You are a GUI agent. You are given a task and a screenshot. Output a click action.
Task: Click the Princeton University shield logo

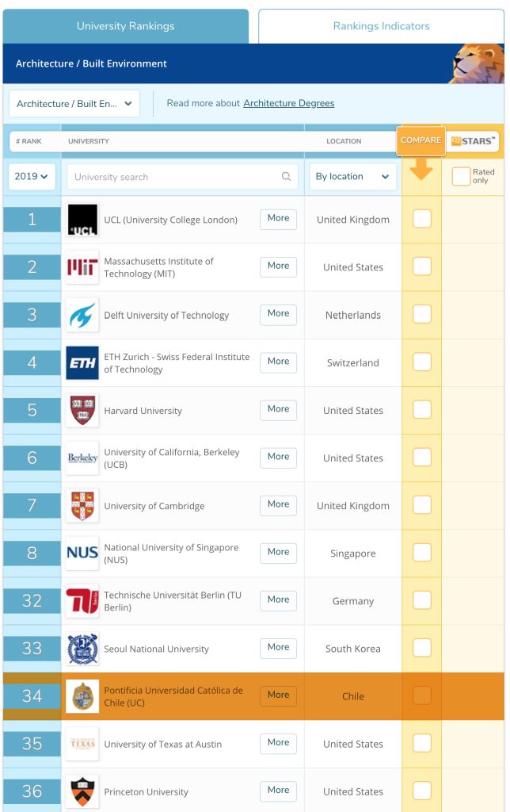[82, 791]
